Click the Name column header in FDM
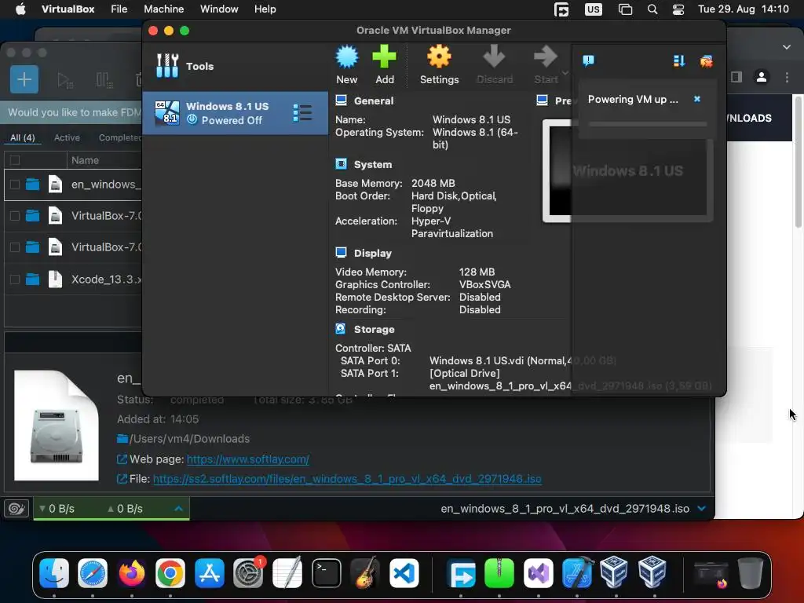 tap(85, 160)
